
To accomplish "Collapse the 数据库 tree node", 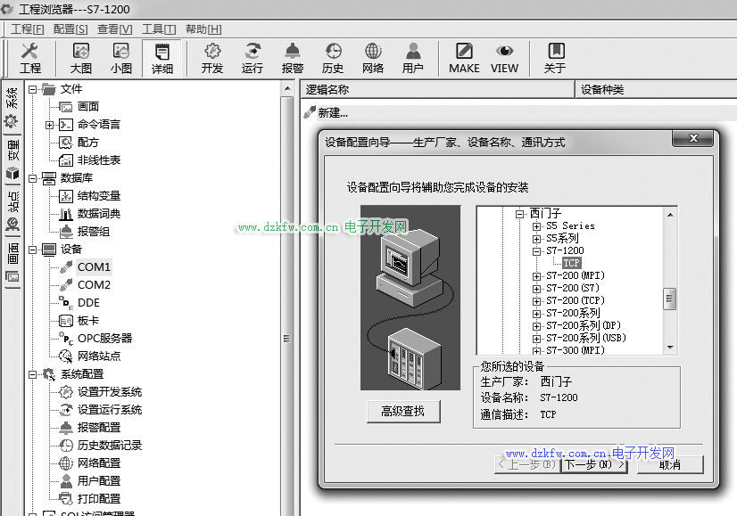I will pyautogui.click(x=32, y=178).
